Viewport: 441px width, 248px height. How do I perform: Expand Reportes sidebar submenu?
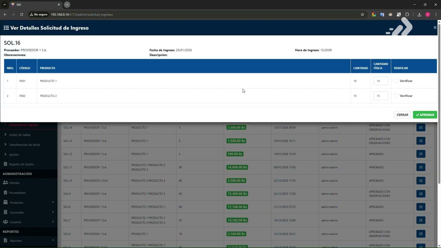point(29,241)
